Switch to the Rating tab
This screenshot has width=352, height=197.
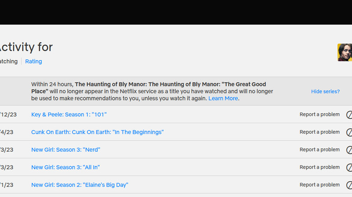[x=33, y=61]
